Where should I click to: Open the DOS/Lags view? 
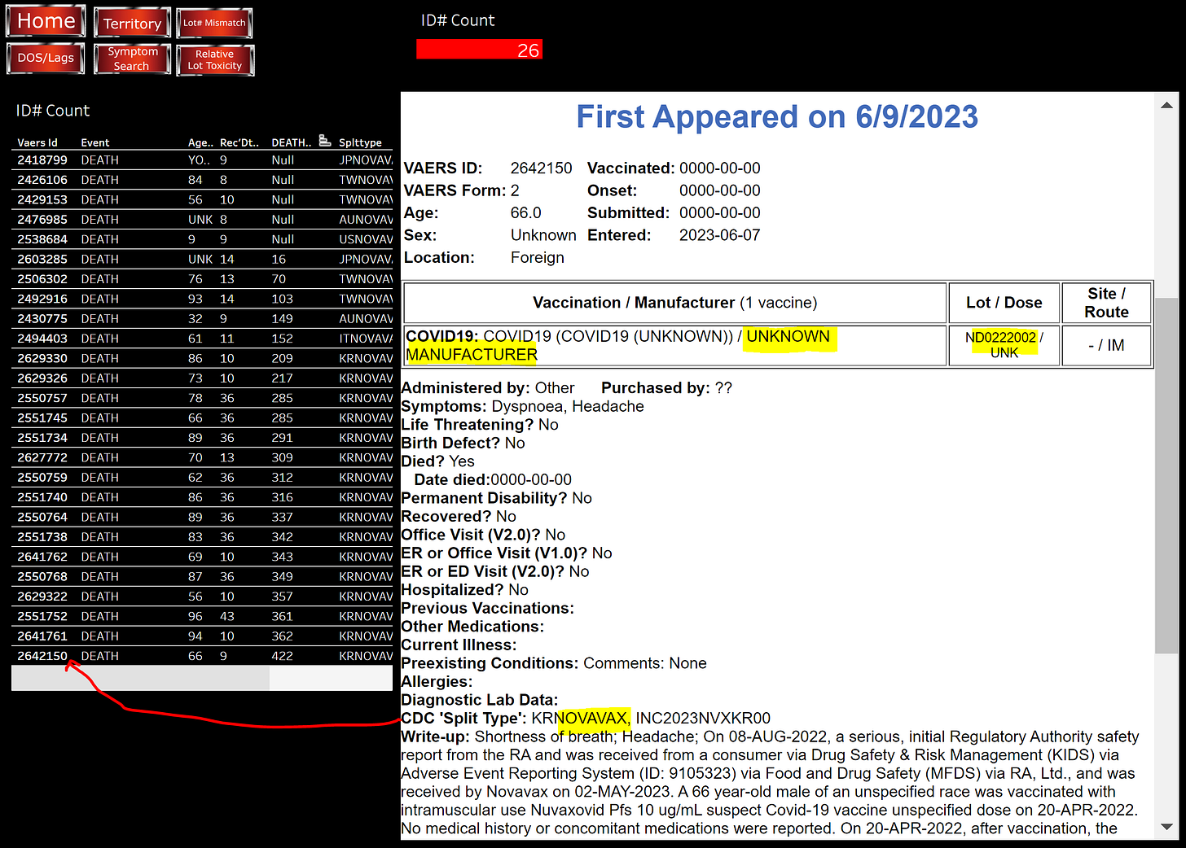(x=46, y=58)
